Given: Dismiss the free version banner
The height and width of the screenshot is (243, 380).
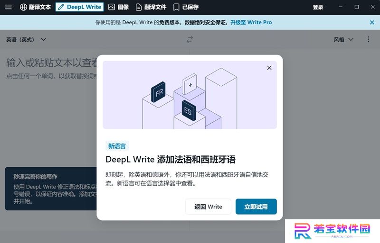Looking at the screenshot, I should coord(372,22).
